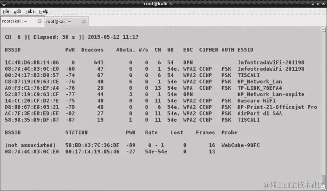Click the 2015-05-12 11:17 timestamp
The width and height of the screenshot is (327, 191).
113,37
